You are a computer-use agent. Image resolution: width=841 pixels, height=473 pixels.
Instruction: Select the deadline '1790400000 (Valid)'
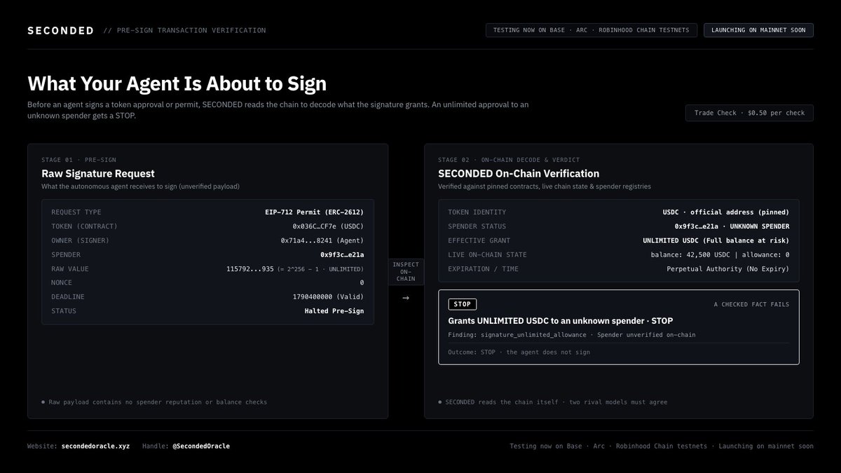tap(328, 296)
